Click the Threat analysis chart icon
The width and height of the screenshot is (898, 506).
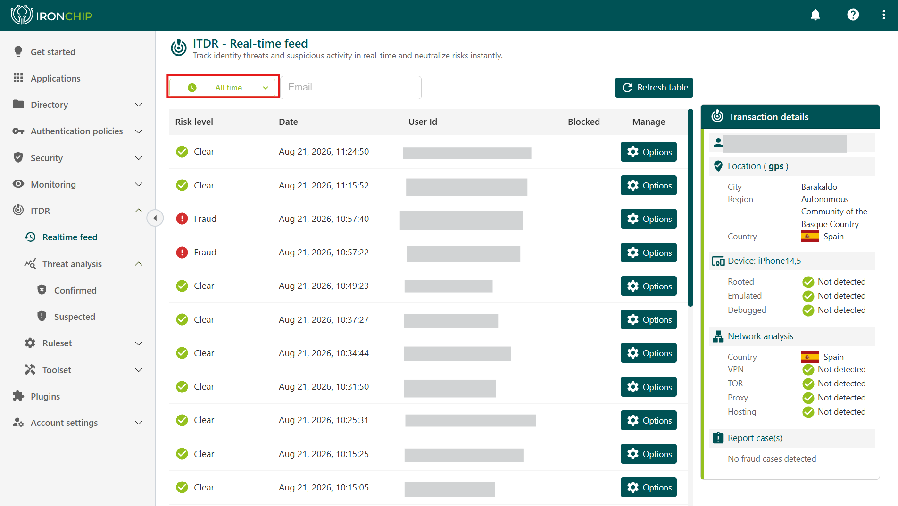point(30,263)
